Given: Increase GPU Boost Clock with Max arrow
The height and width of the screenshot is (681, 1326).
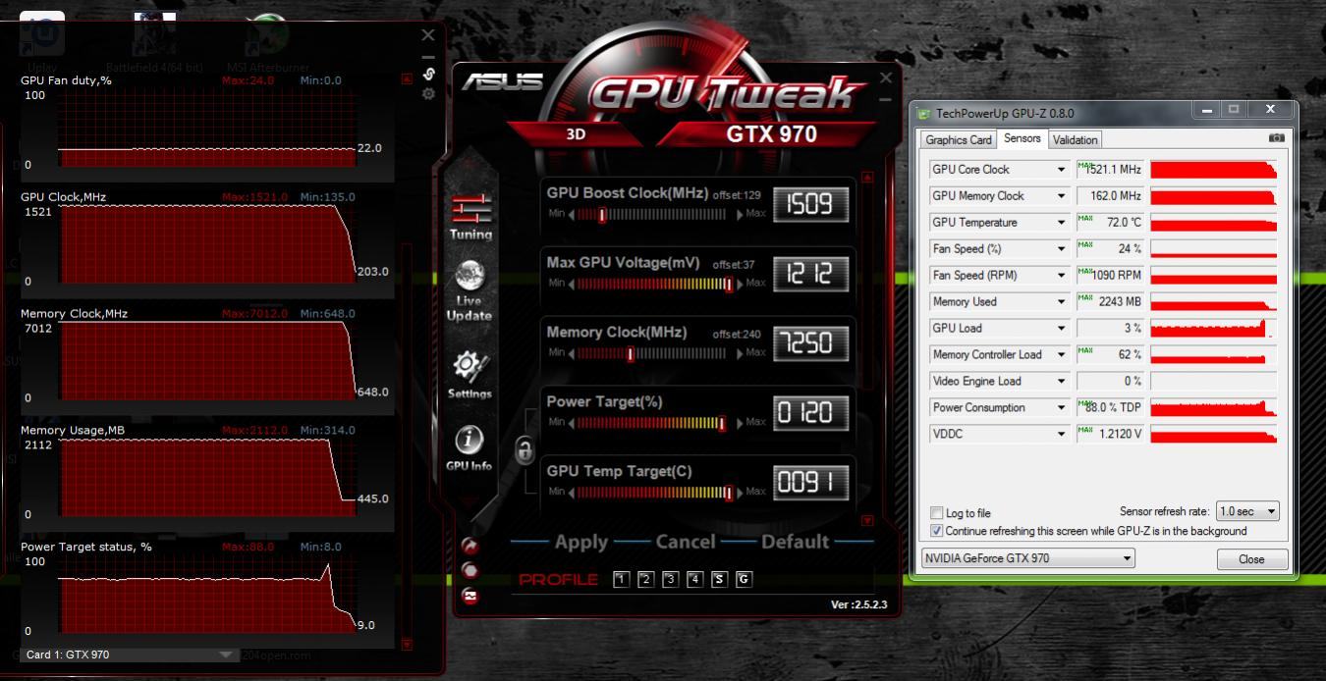Looking at the screenshot, I should (740, 215).
